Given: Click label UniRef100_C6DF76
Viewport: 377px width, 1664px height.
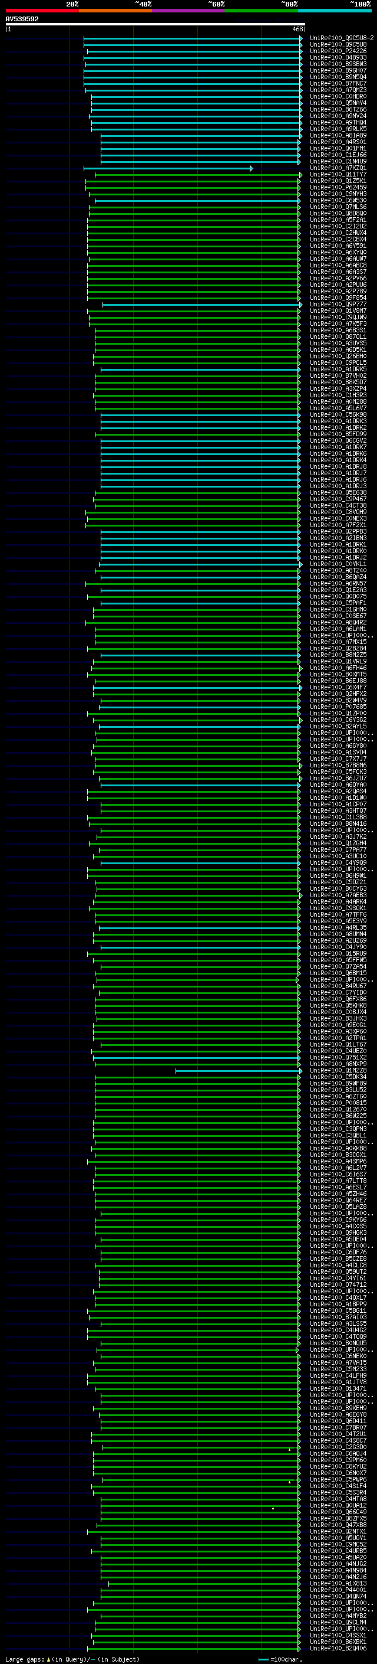Looking at the screenshot, I should point(338,1252).
